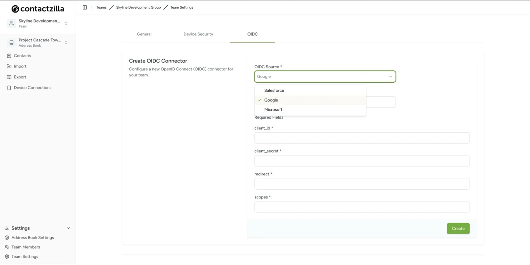
Task: Go to Teams breadcrumb link
Action: 101,7
